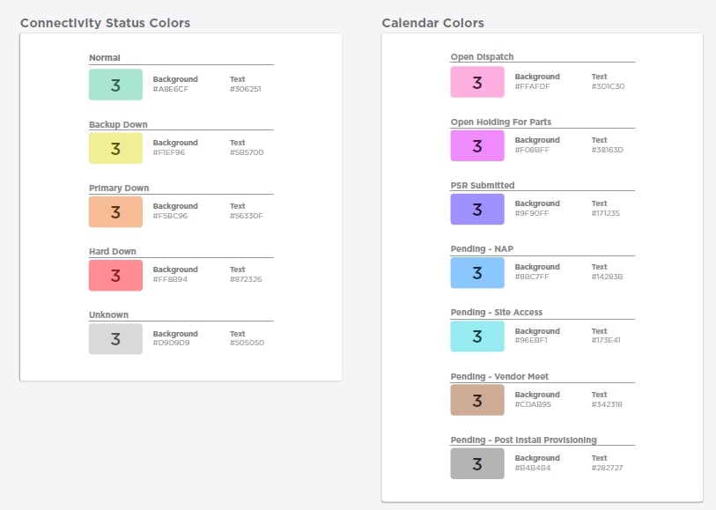Select the Pending - Site Access swatch
The image size is (716, 510).
click(477, 336)
